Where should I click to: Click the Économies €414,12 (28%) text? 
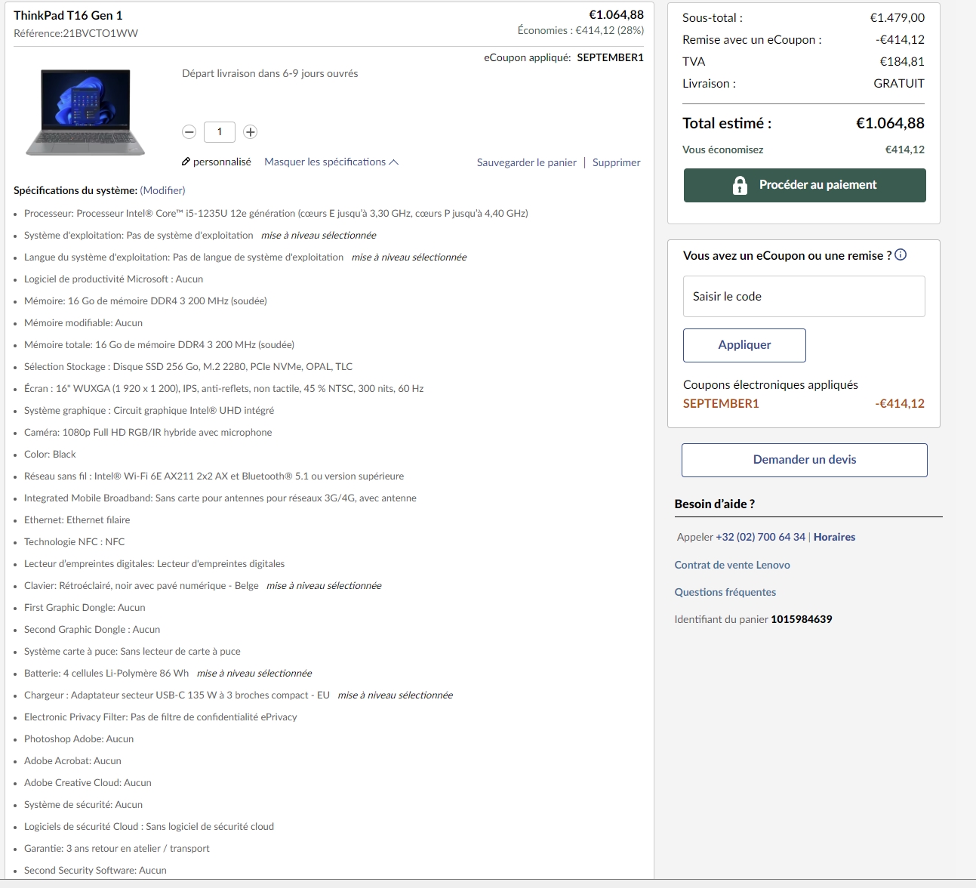[580, 31]
